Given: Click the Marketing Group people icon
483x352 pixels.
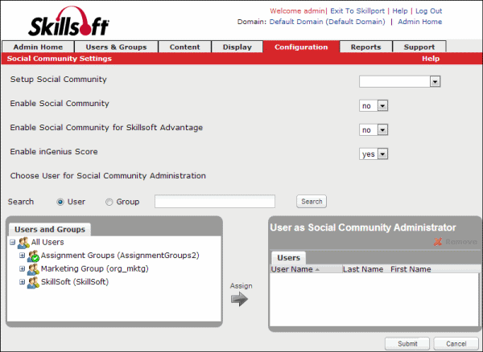Looking at the screenshot, I should tap(33, 269).
